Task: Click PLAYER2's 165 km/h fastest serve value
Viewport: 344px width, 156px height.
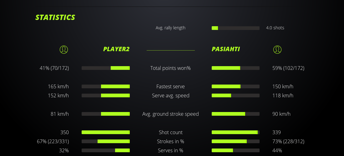Action: click(x=58, y=86)
